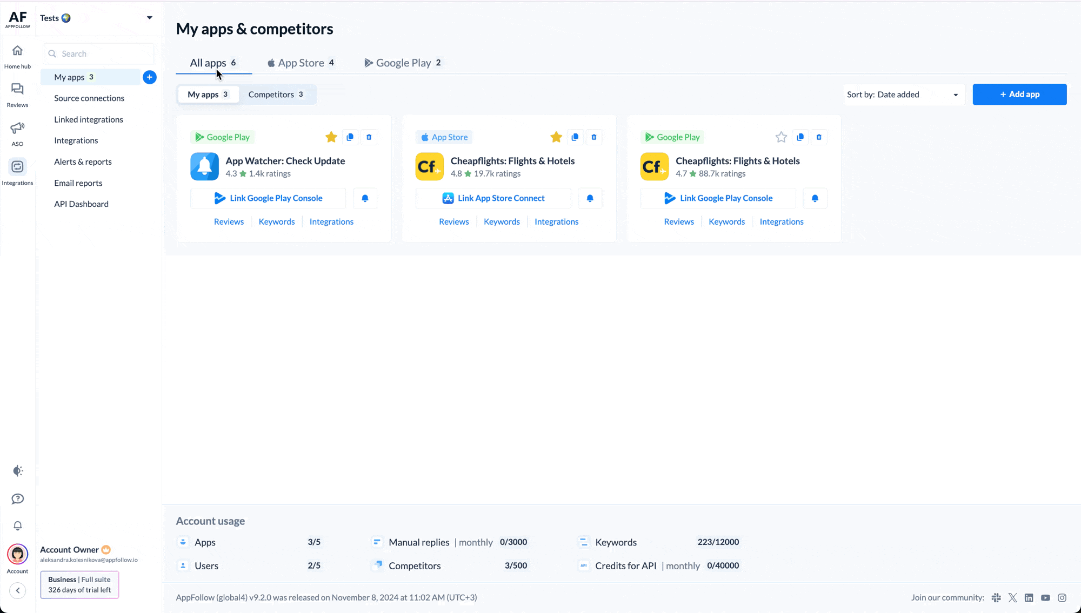1081x613 pixels.
Task: Click the sidebar Search field
Action: pyautogui.click(x=98, y=53)
